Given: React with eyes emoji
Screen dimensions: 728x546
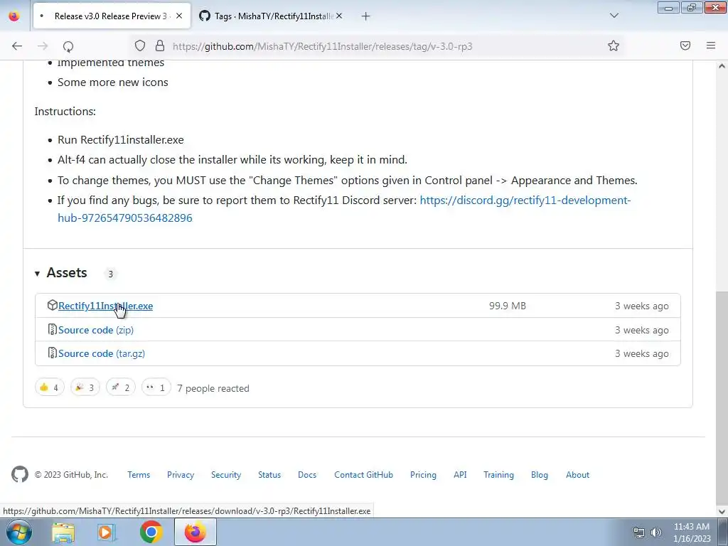Looking at the screenshot, I should tap(156, 387).
